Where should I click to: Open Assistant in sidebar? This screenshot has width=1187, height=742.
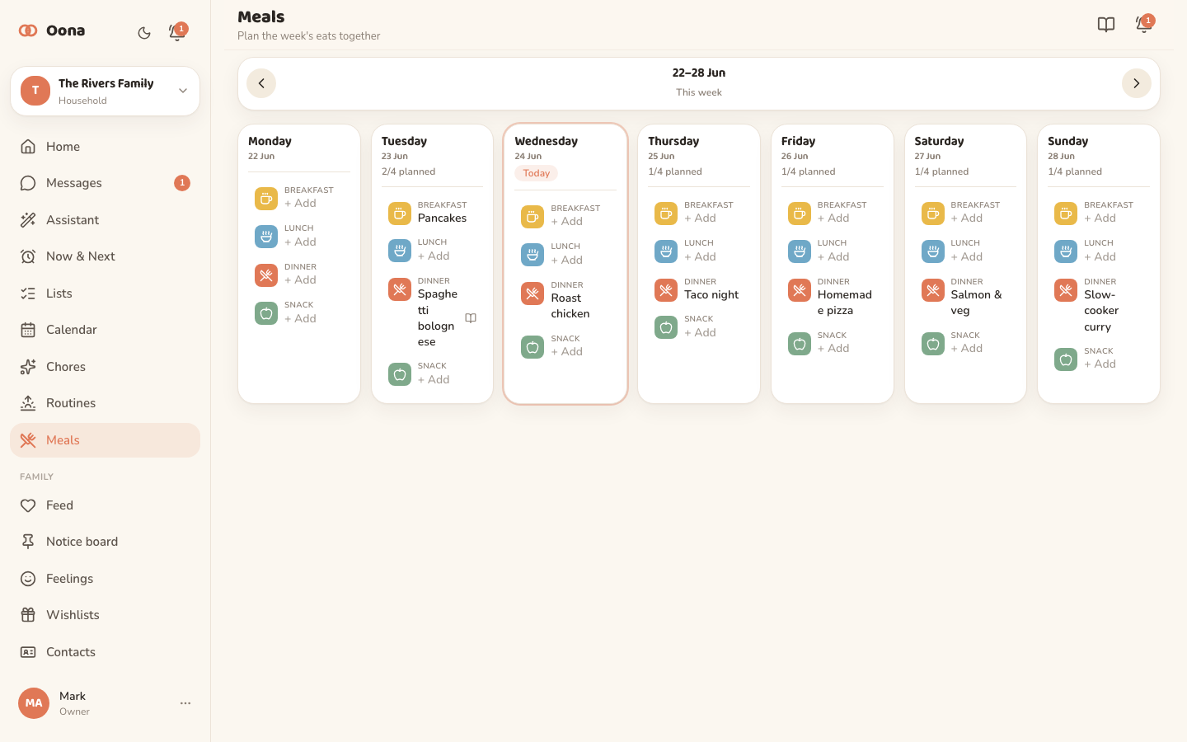pos(105,220)
